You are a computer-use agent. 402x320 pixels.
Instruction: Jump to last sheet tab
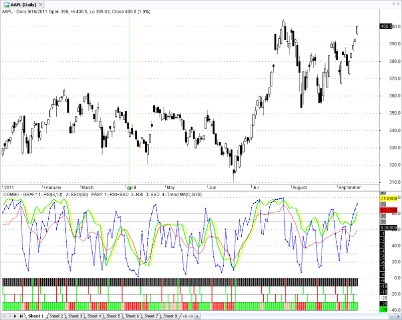pyautogui.click(x=21, y=316)
